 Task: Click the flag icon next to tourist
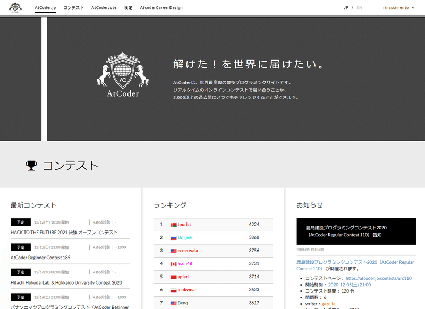pyautogui.click(x=174, y=225)
